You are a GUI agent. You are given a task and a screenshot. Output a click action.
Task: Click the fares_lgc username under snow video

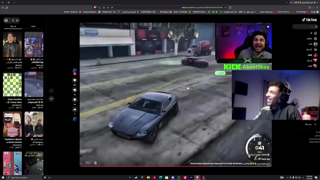[39, 105]
